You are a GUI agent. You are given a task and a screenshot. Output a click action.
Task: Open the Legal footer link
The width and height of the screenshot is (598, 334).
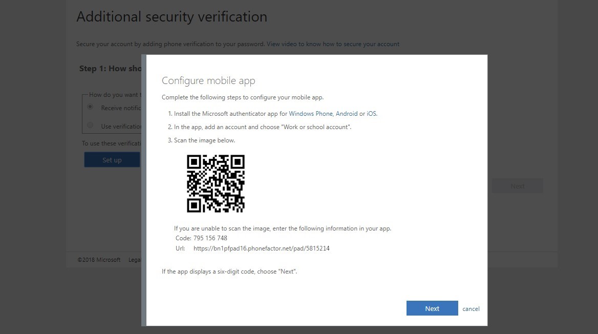135,260
